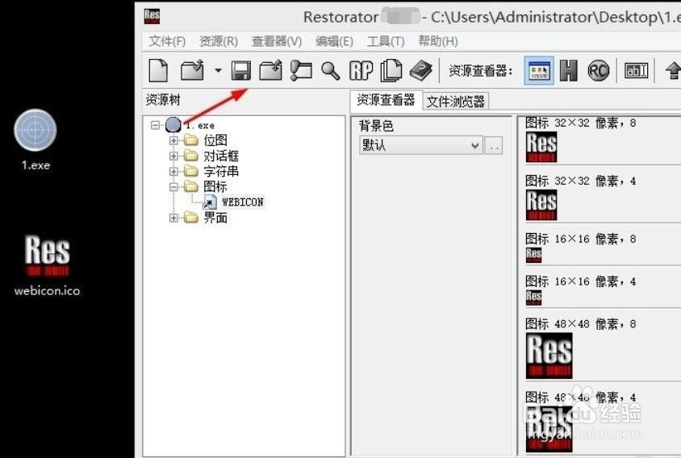Expand the 界面 folder node
This screenshot has width=681, height=458.
pyautogui.click(x=173, y=218)
